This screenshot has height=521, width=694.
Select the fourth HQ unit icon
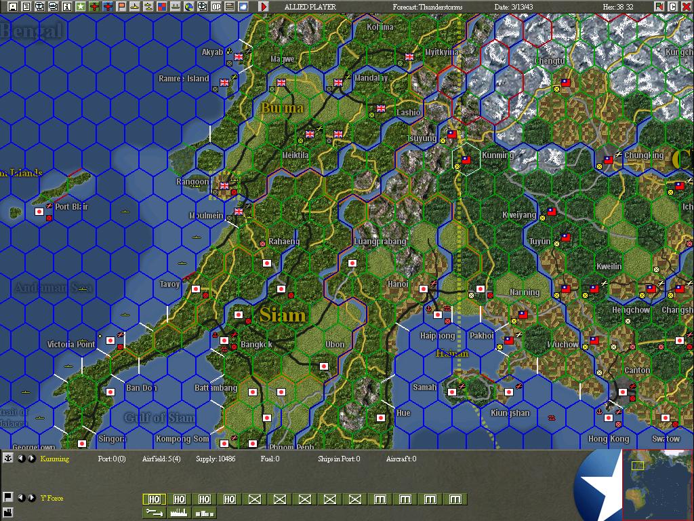click(229, 499)
